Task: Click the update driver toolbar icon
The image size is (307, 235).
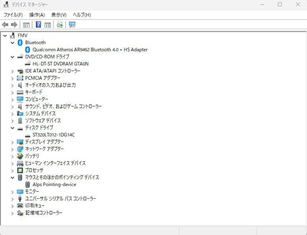Action: (x=60, y=25)
